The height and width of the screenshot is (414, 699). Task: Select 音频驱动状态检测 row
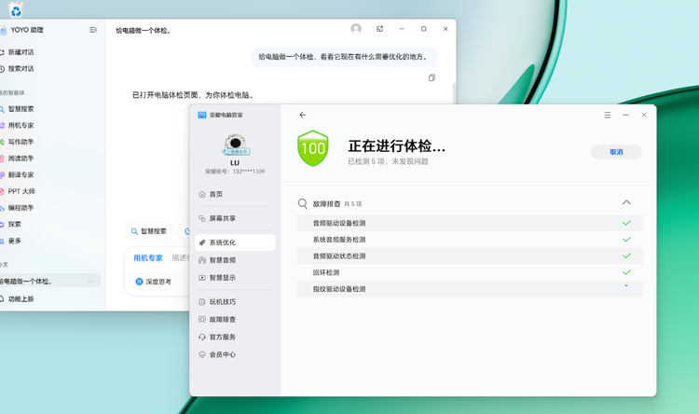(470, 256)
